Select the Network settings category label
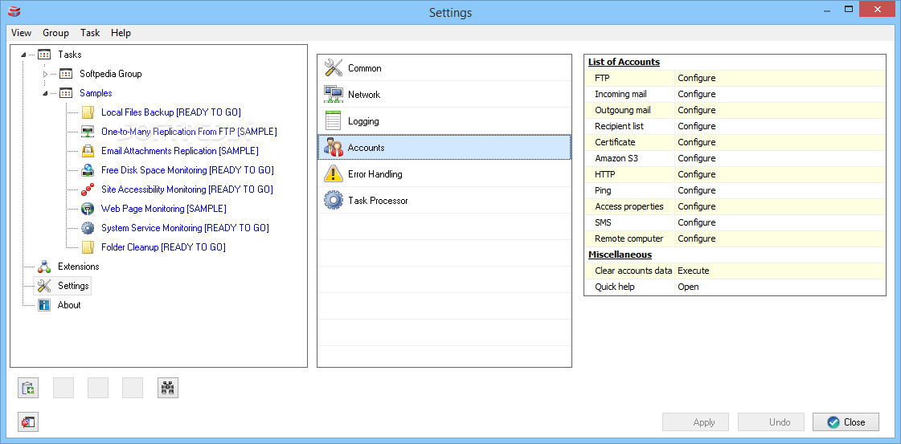 click(x=364, y=95)
